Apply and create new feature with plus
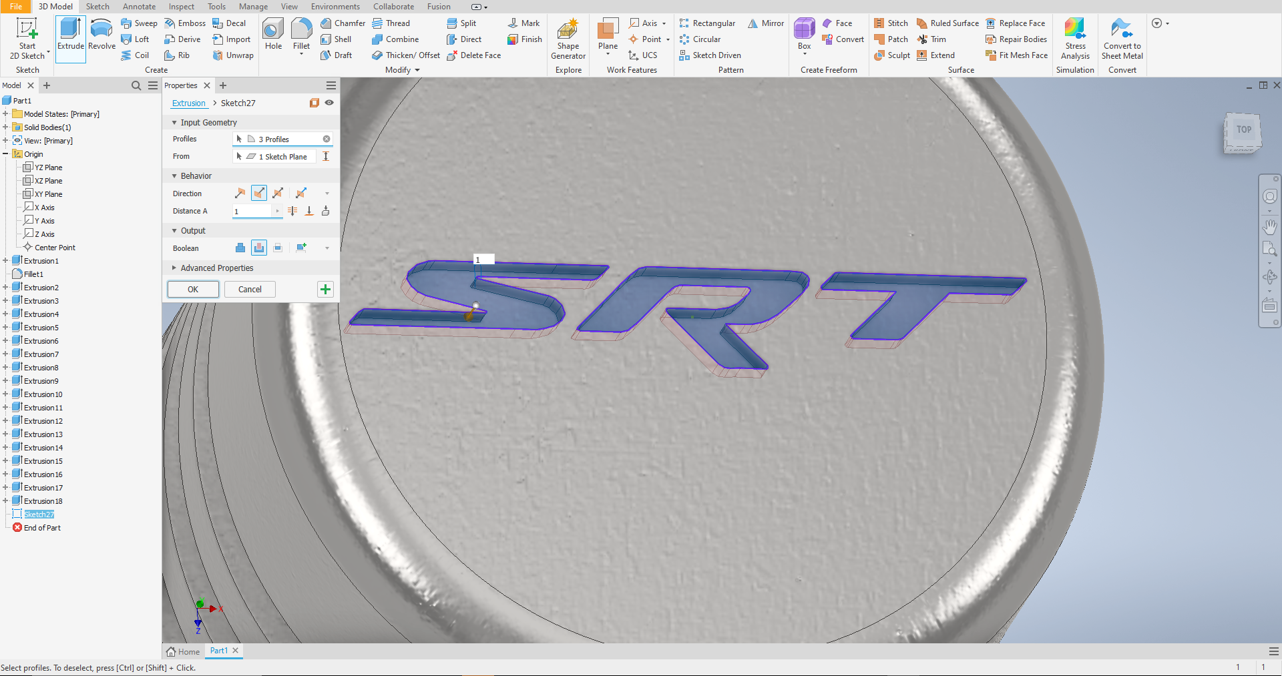The height and width of the screenshot is (676, 1282). point(325,289)
